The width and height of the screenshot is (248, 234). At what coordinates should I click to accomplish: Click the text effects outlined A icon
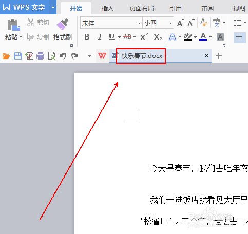173,37
